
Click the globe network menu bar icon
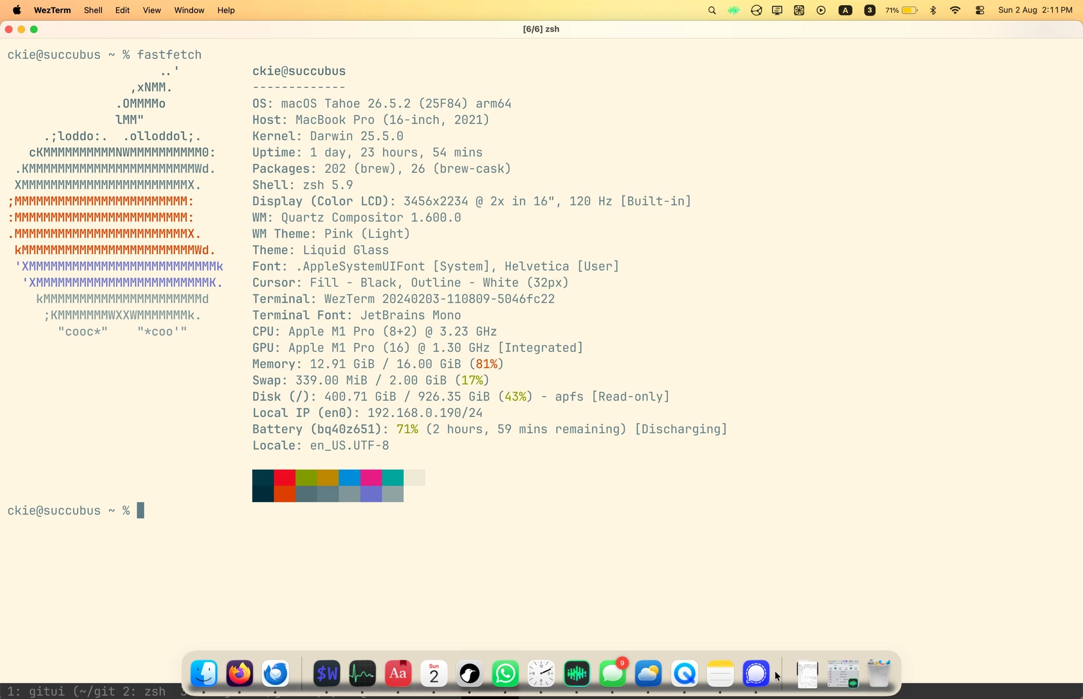(x=756, y=10)
